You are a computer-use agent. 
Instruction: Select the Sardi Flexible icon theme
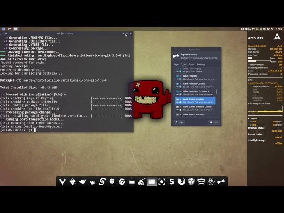195,78
